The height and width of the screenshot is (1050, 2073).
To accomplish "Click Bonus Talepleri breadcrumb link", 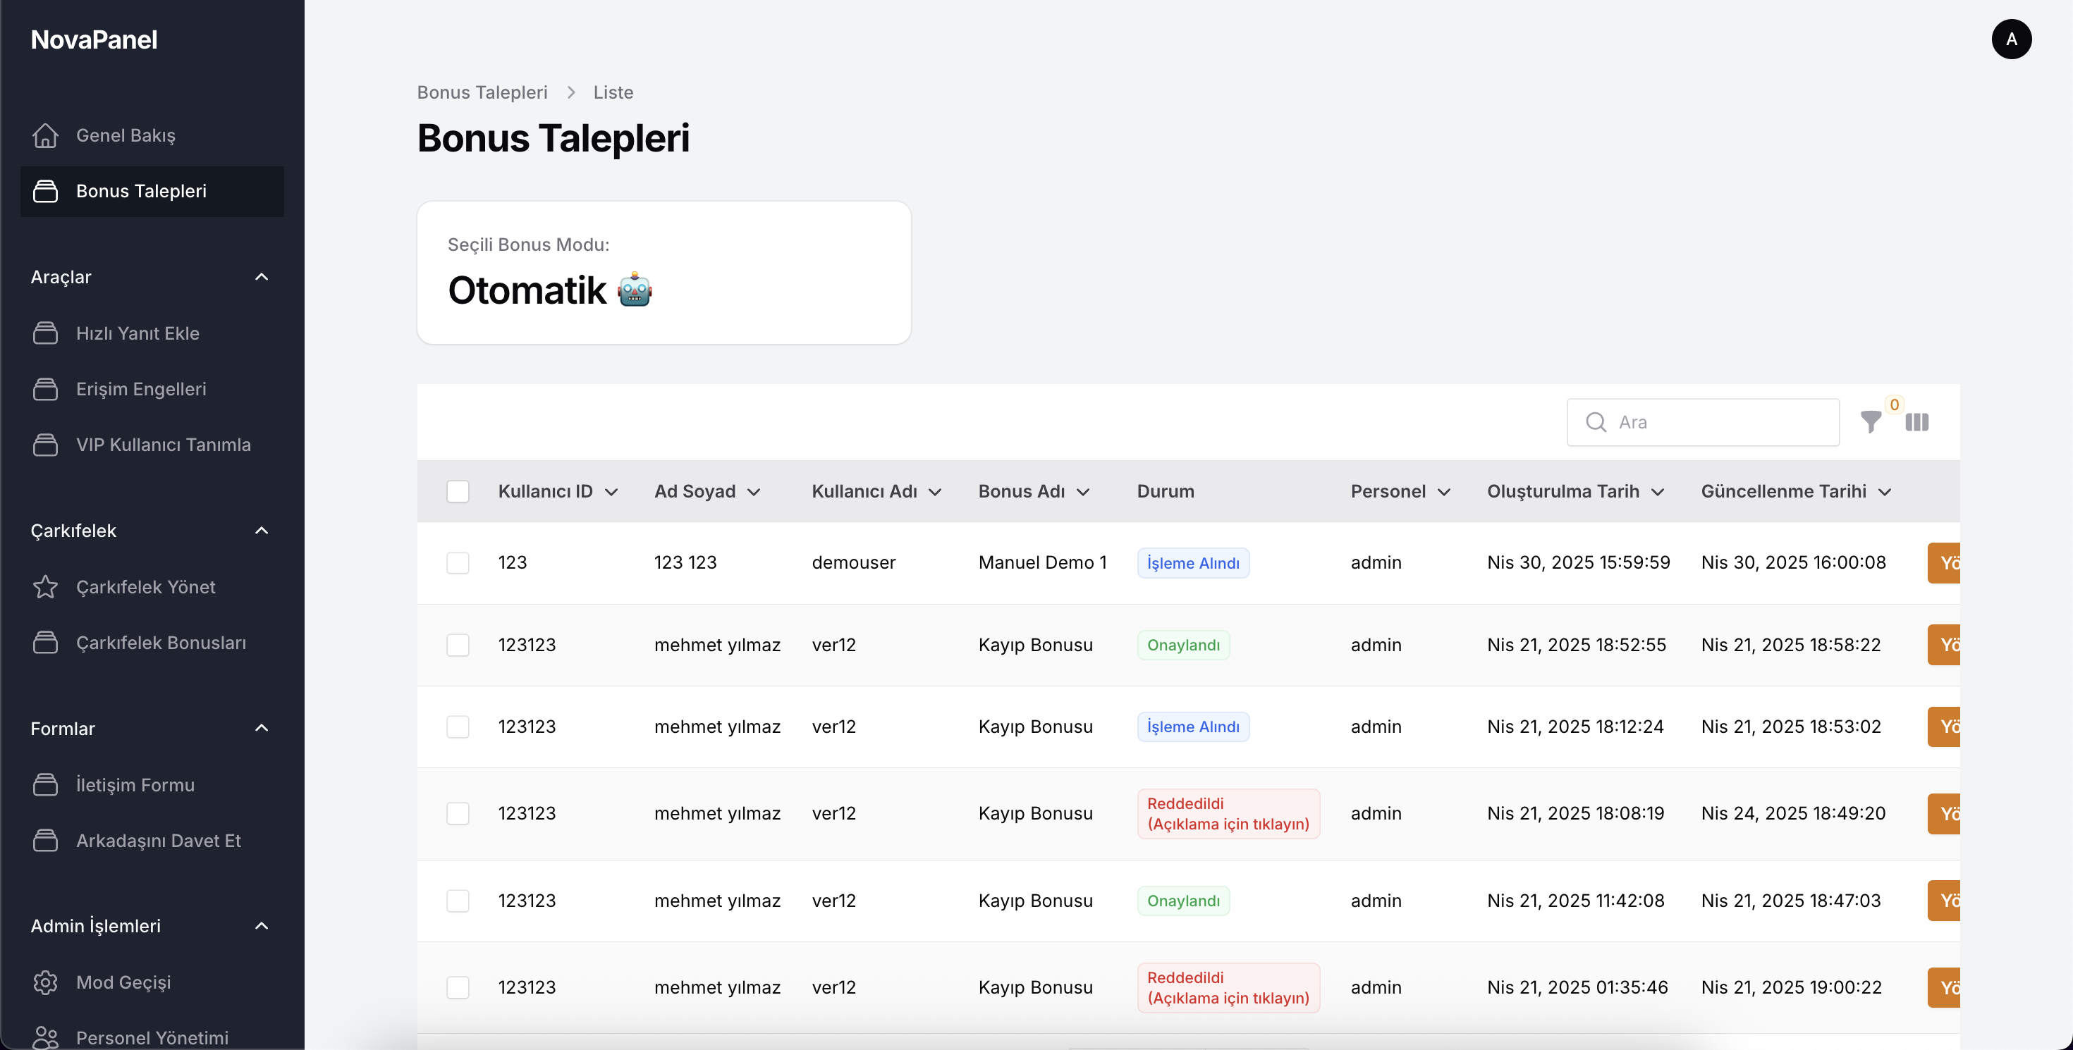I will tap(482, 92).
